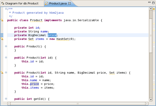Click the selected 'price' field name
156x106 pixels.
[52, 35]
